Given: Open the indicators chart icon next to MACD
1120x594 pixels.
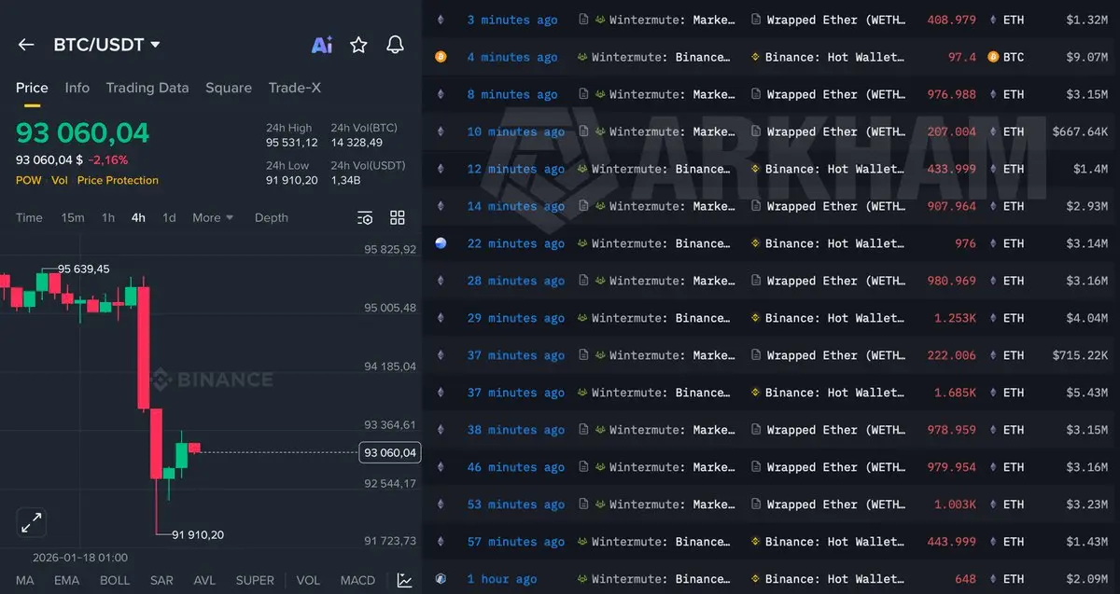Looking at the screenshot, I should click(405, 580).
